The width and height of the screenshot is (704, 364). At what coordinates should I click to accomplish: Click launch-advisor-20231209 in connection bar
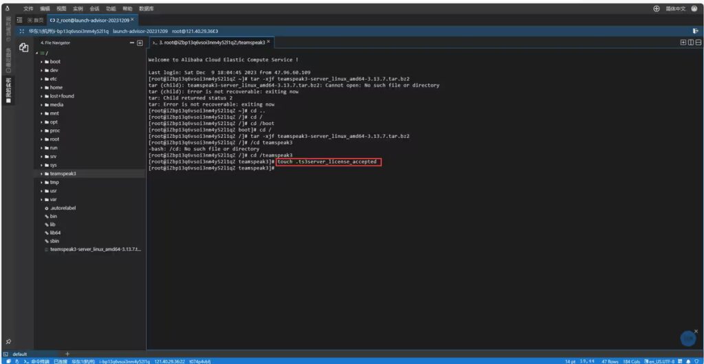click(140, 32)
